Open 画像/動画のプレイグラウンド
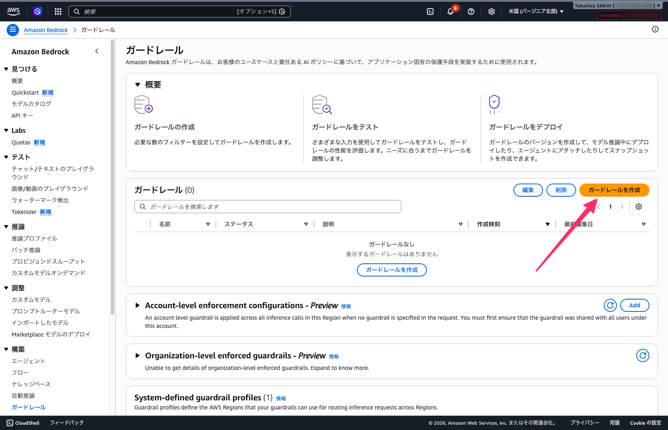 [50, 188]
